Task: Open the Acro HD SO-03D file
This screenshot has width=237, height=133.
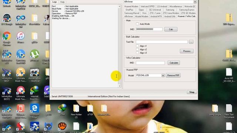Action: click(x=229, y=75)
